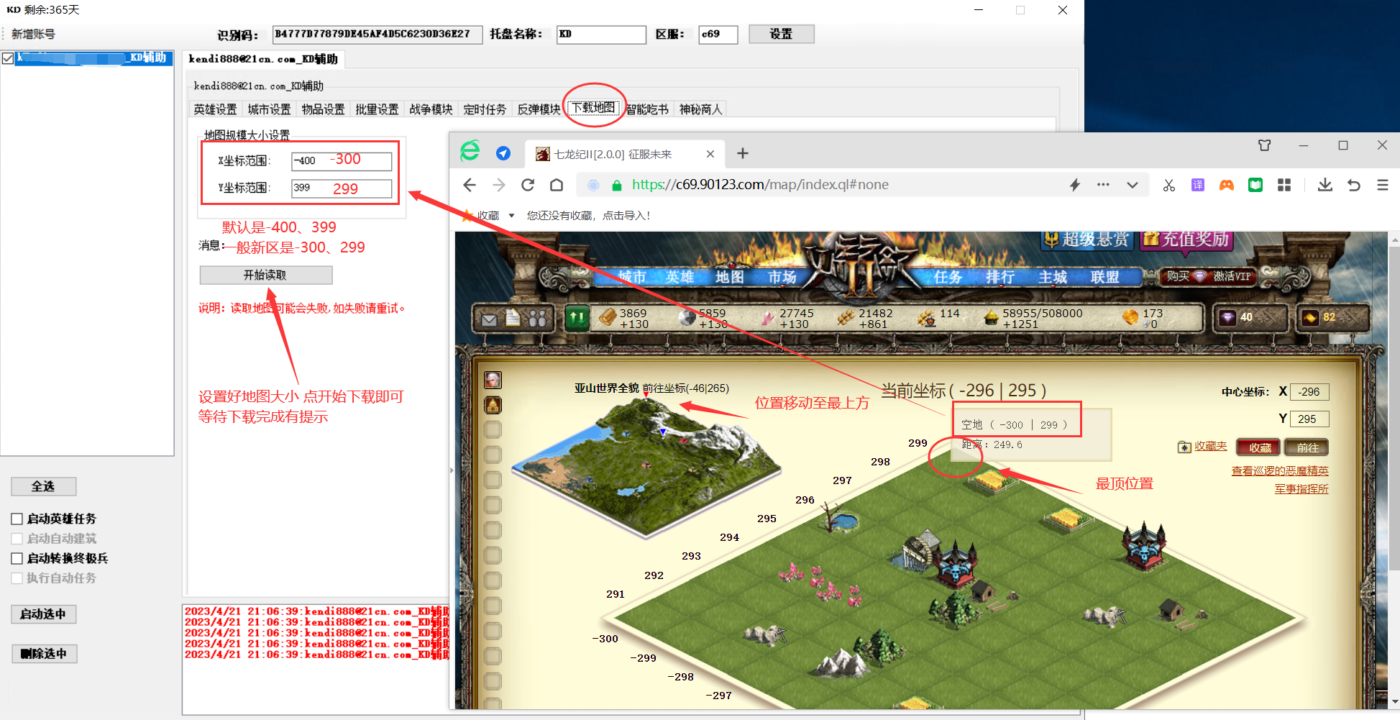
Task: Open the 收藏夹 link in game
Action: tap(1211, 447)
